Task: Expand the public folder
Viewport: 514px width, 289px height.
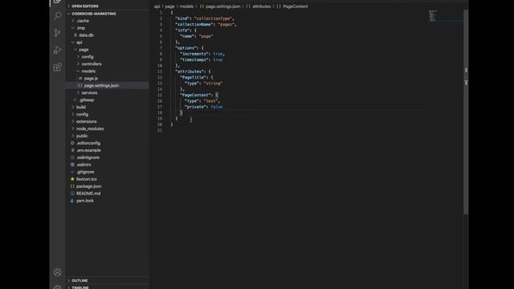Action: point(82,136)
